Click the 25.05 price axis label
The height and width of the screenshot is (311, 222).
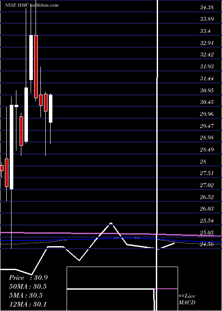(207, 232)
